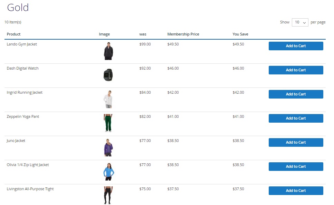The image size is (334, 205).
Task: Select the $42.00 membership price
Action: click(x=173, y=92)
